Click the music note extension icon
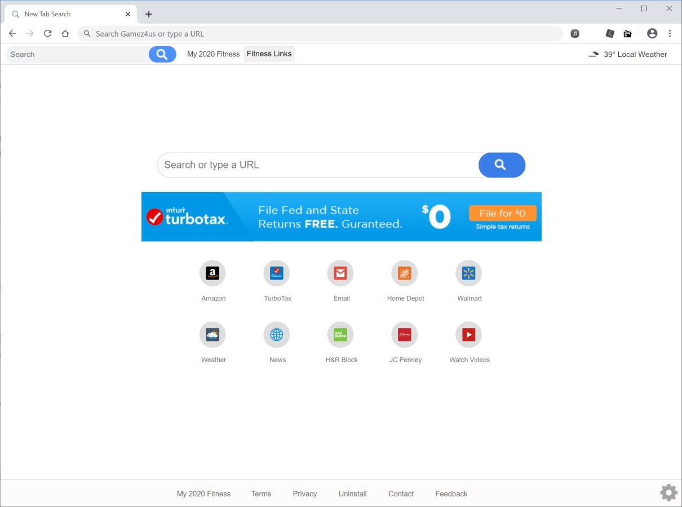682x507 pixels. pos(575,34)
